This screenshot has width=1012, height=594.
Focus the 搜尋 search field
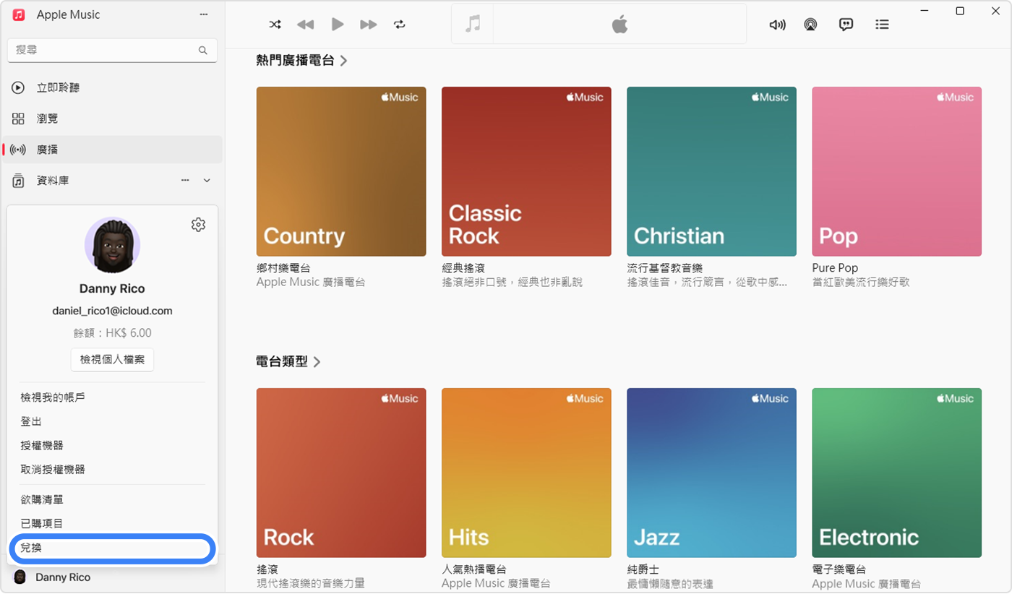pos(112,50)
